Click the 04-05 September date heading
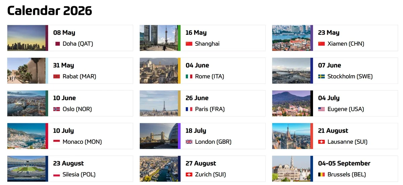Screen dimensions: 403x185 tap(344, 164)
